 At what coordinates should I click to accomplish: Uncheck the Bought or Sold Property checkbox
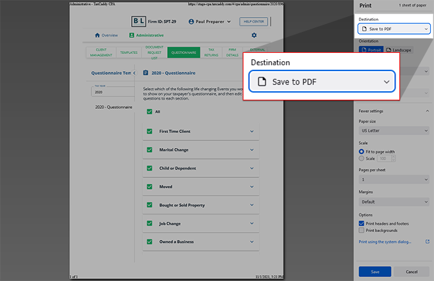click(149, 205)
